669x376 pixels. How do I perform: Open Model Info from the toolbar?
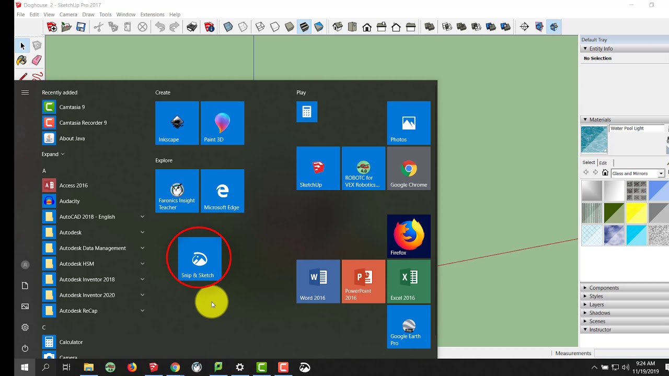tap(209, 27)
